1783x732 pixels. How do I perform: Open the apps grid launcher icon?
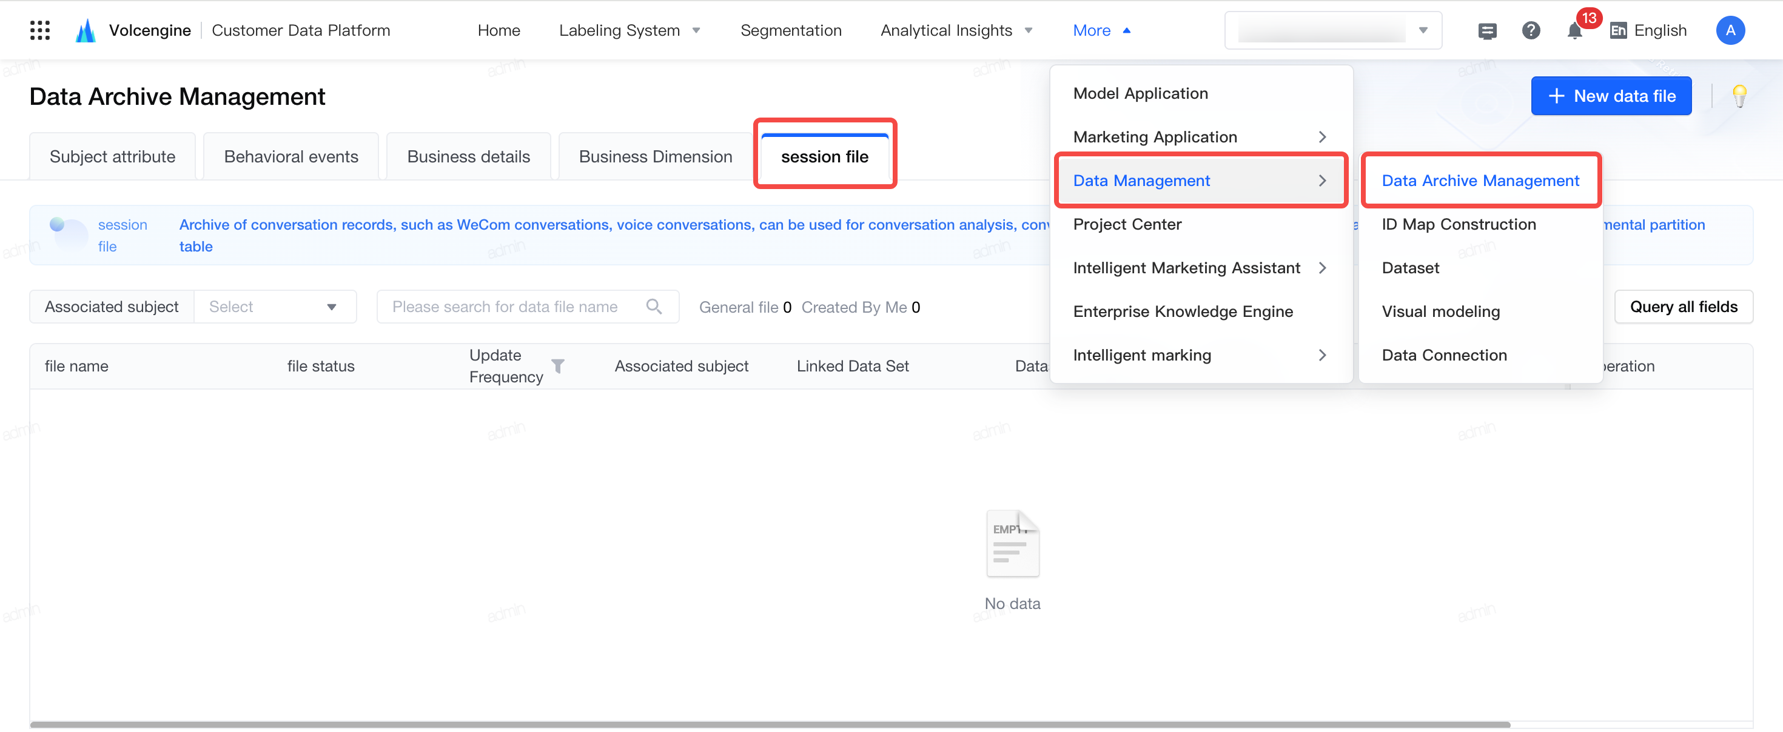[x=40, y=30]
